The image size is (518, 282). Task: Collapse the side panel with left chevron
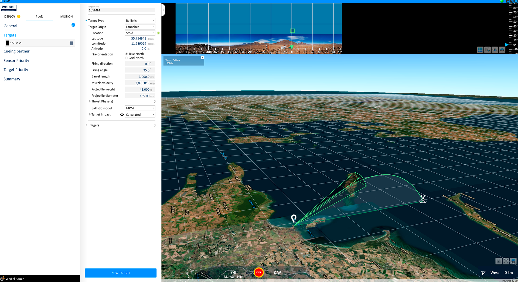pyautogui.click(x=163, y=10)
